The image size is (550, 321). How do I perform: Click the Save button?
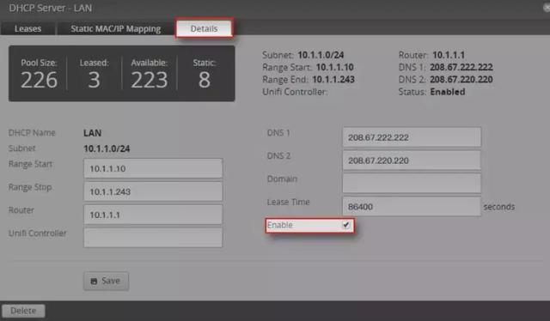pos(106,281)
